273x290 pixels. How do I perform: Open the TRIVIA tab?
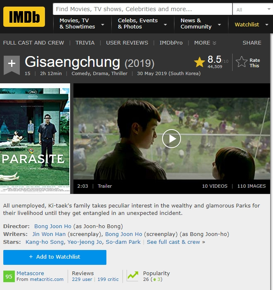(85, 43)
